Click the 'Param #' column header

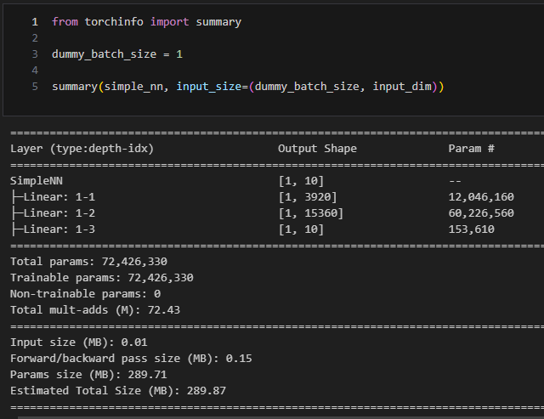471,149
